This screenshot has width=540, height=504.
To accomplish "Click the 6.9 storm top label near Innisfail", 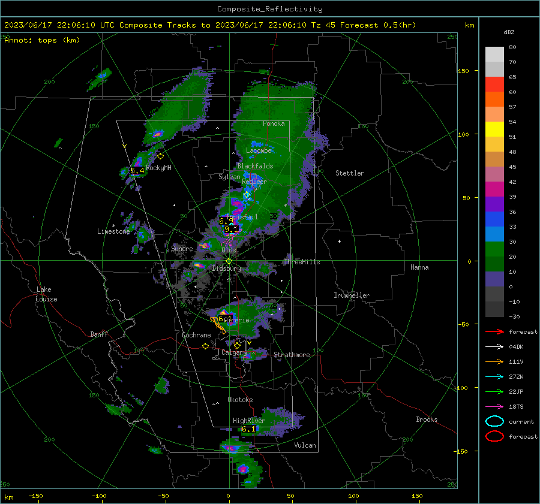I will pyautogui.click(x=226, y=221).
